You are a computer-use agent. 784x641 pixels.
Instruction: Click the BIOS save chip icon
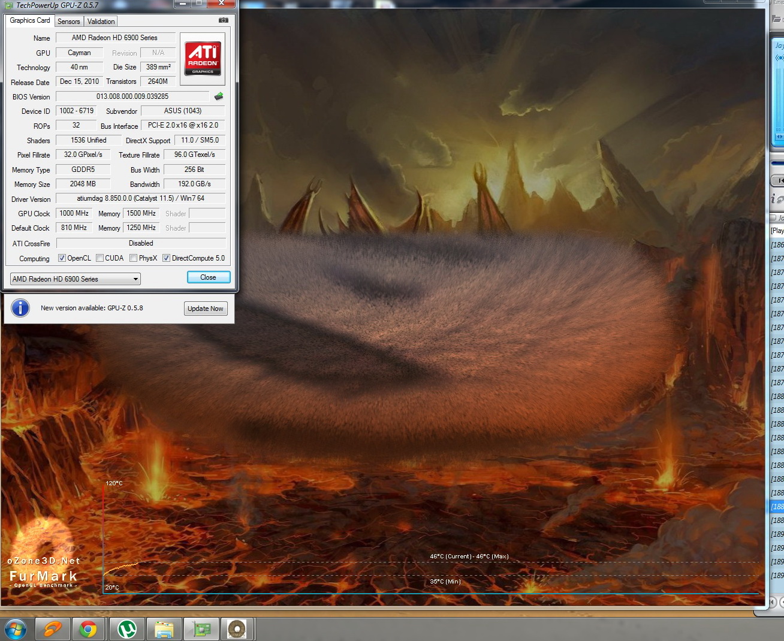[x=219, y=96]
